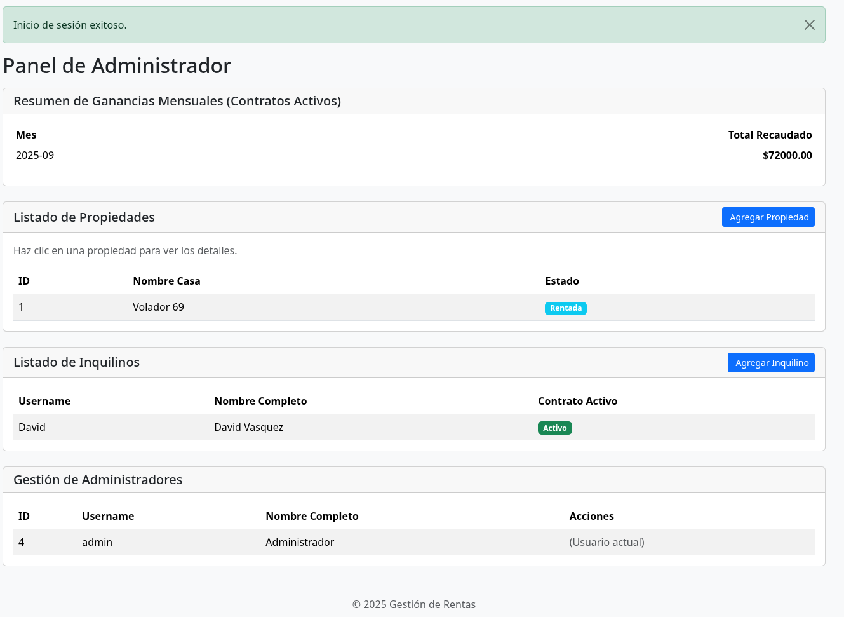
Task: Click the Estado column header
Action: pyautogui.click(x=562, y=281)
